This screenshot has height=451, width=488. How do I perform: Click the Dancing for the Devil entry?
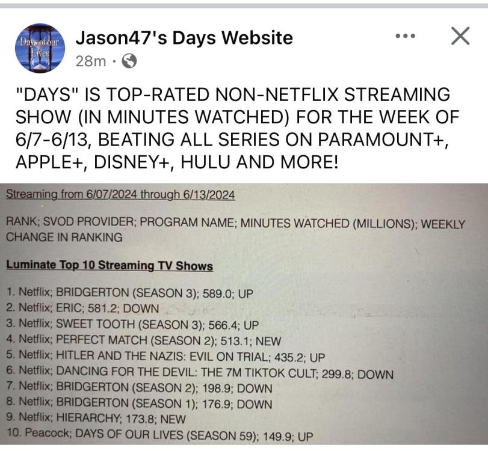(199, 373)
